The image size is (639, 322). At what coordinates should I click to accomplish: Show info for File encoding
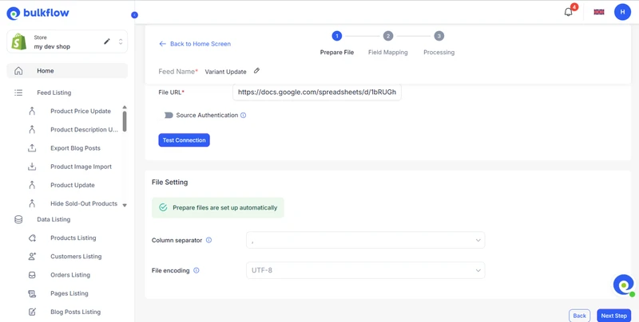pos(196,270)
